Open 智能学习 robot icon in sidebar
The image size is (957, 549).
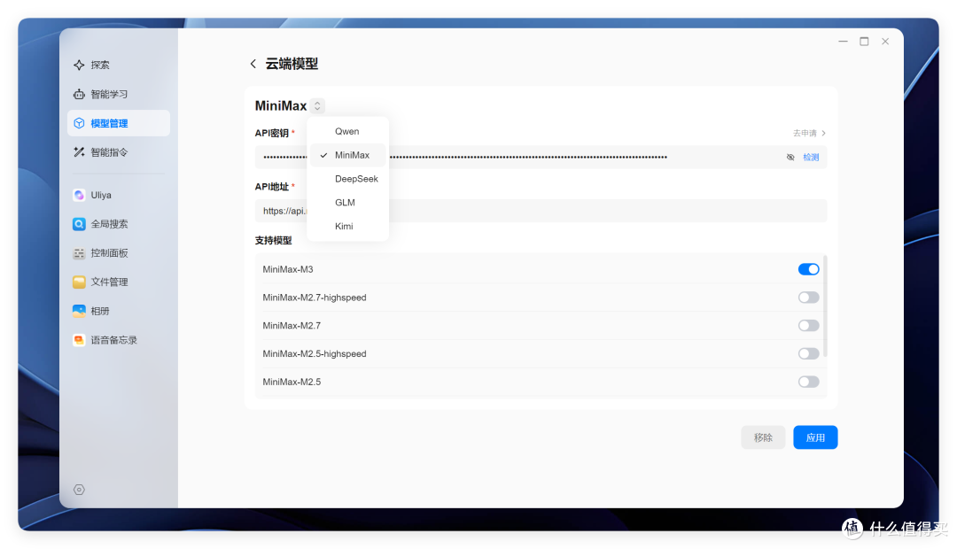[79, 94]
